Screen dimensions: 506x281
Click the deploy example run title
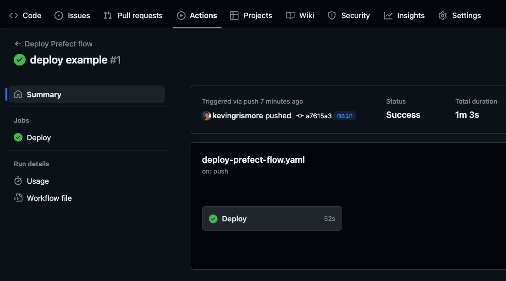point(69,60)
